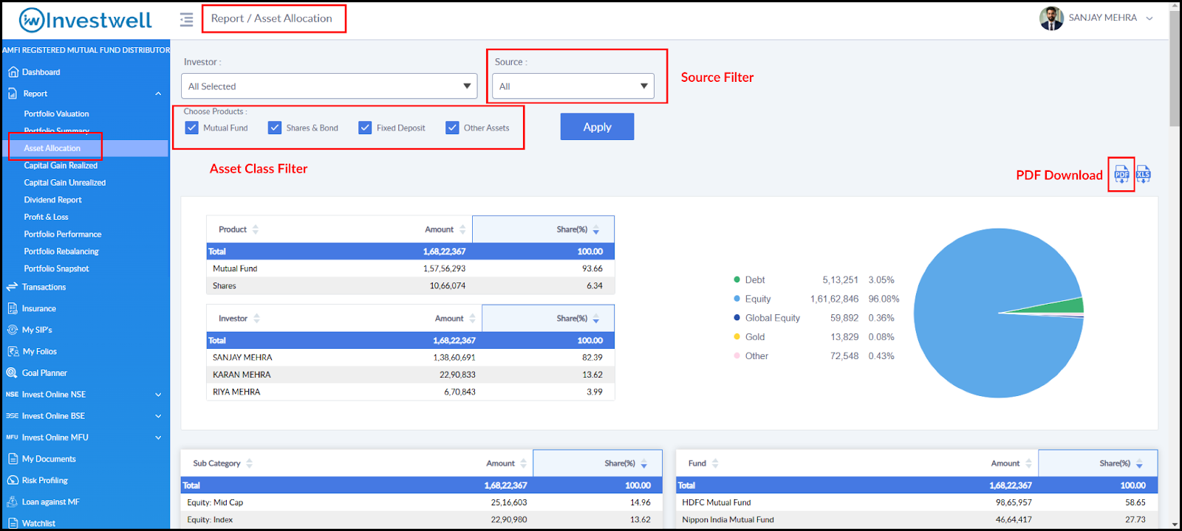Export the report as XLS
Image resolution: width=1182 pixels, height=531 pixels.
click(1143, 174)
